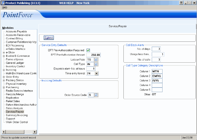Open the Help menu

tap(5, 7)
